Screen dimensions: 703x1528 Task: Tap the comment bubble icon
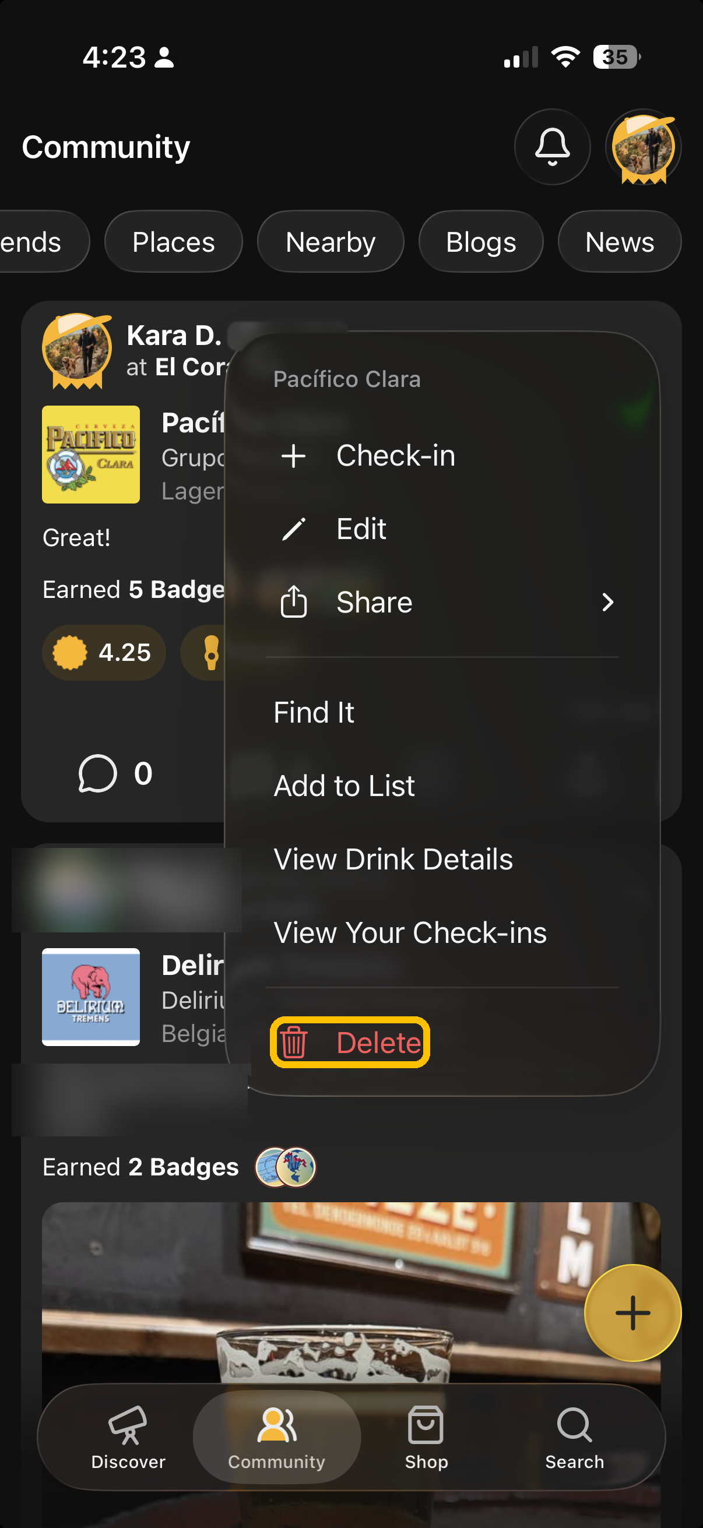click(x=97, y=773)
